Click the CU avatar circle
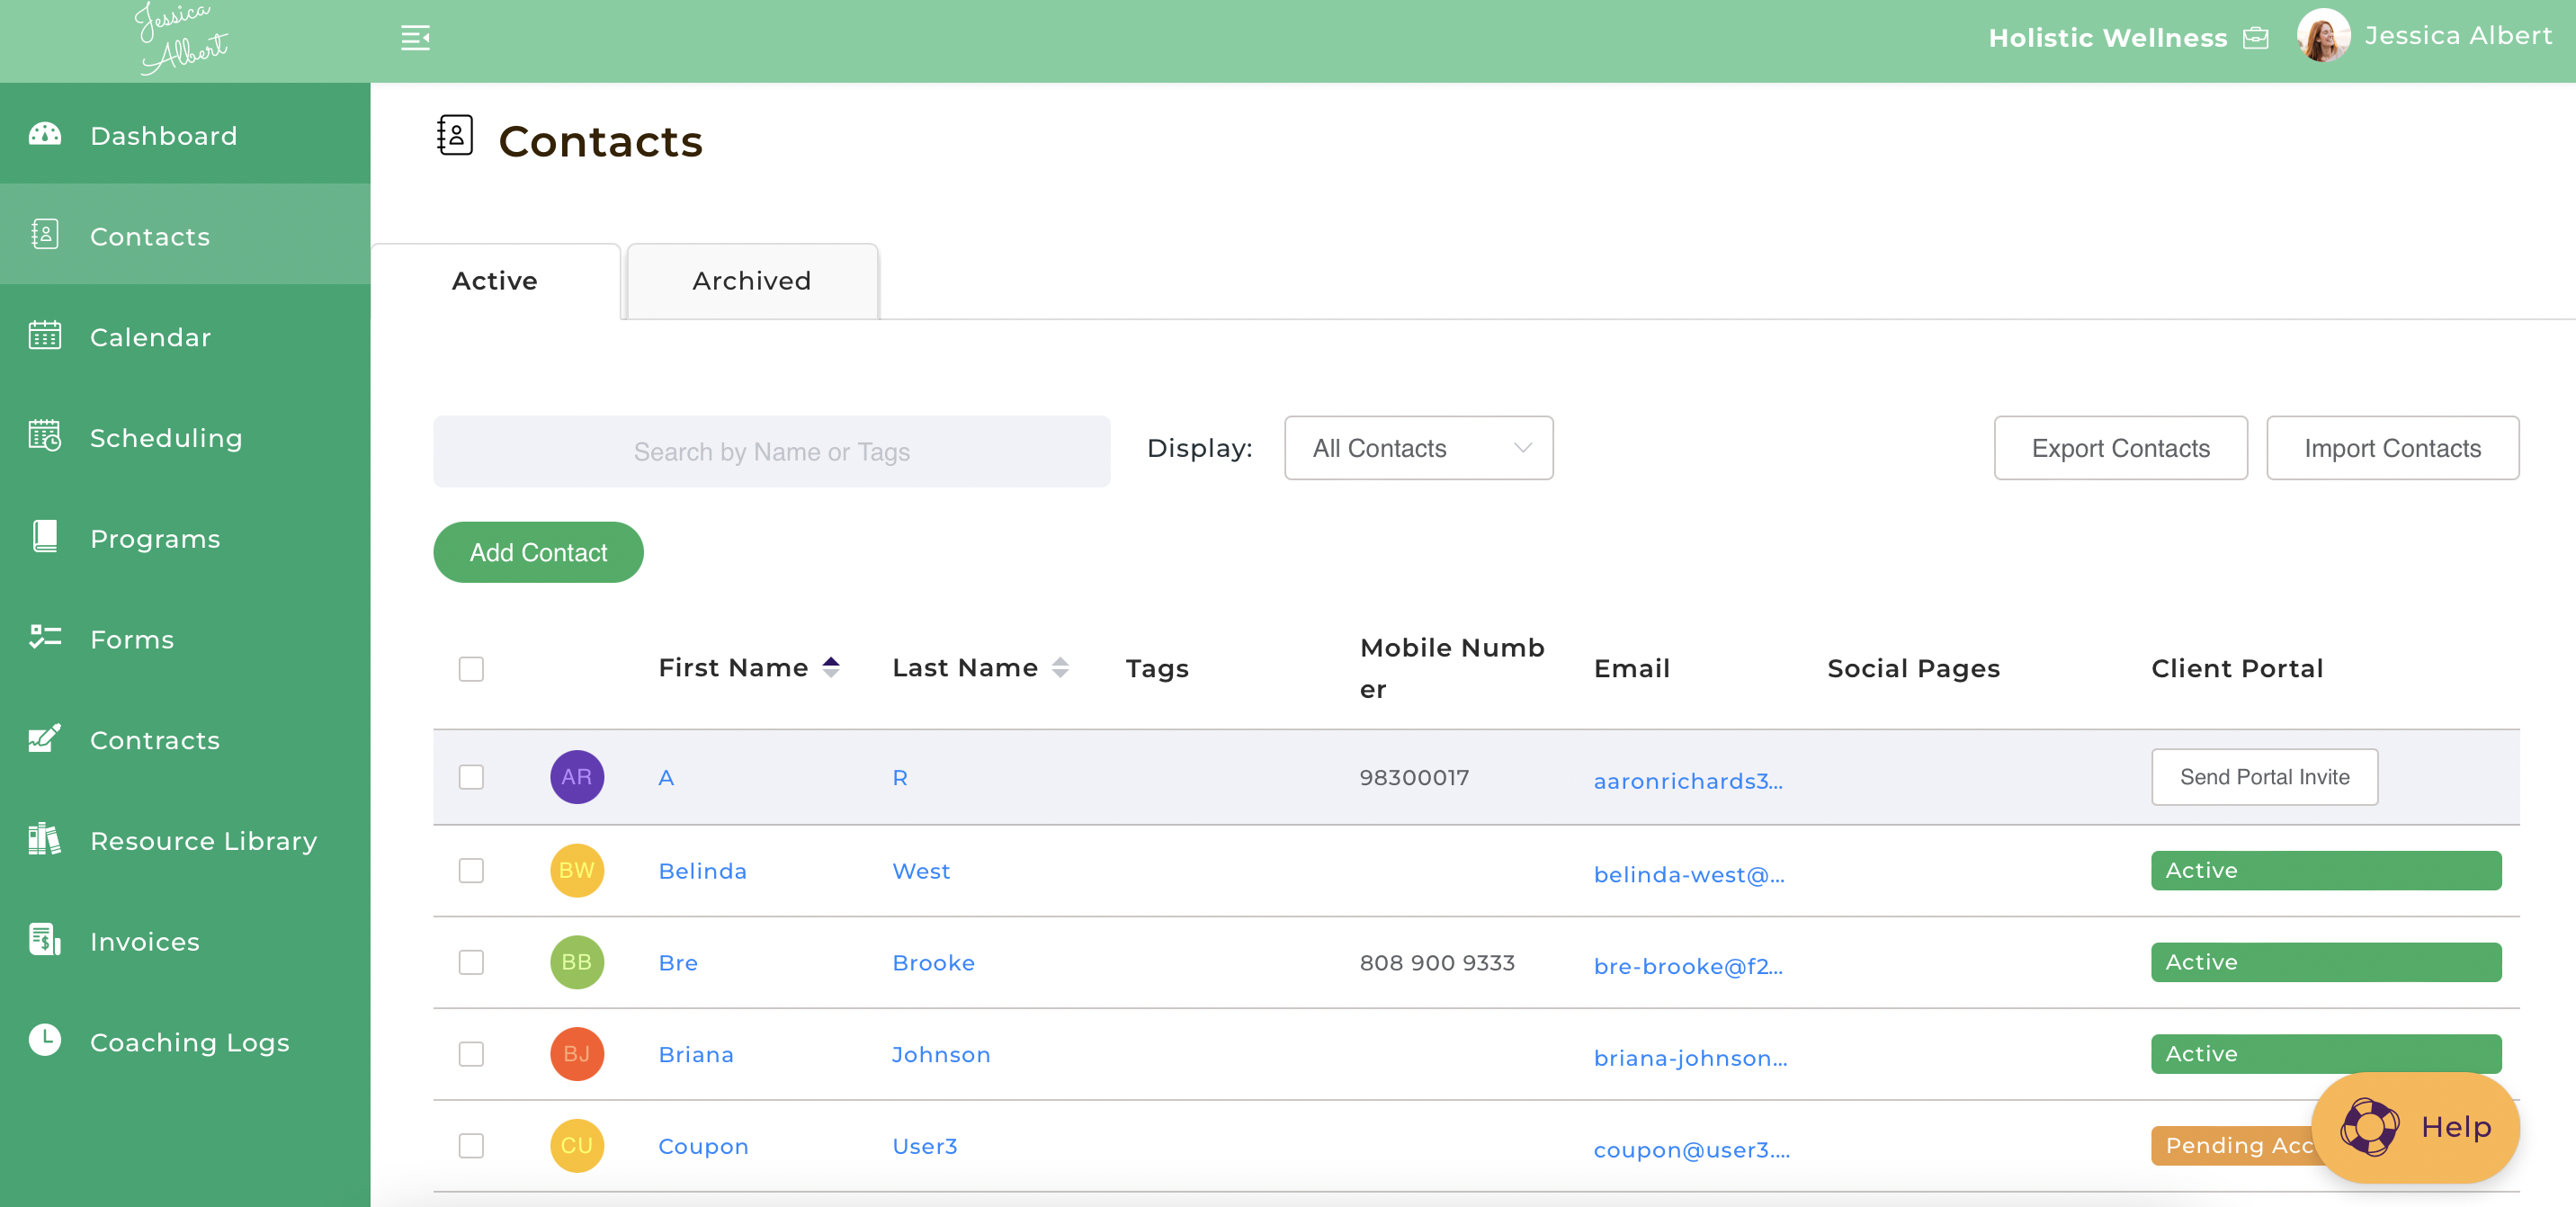 pyautogui.click(x=577, y=1146)
